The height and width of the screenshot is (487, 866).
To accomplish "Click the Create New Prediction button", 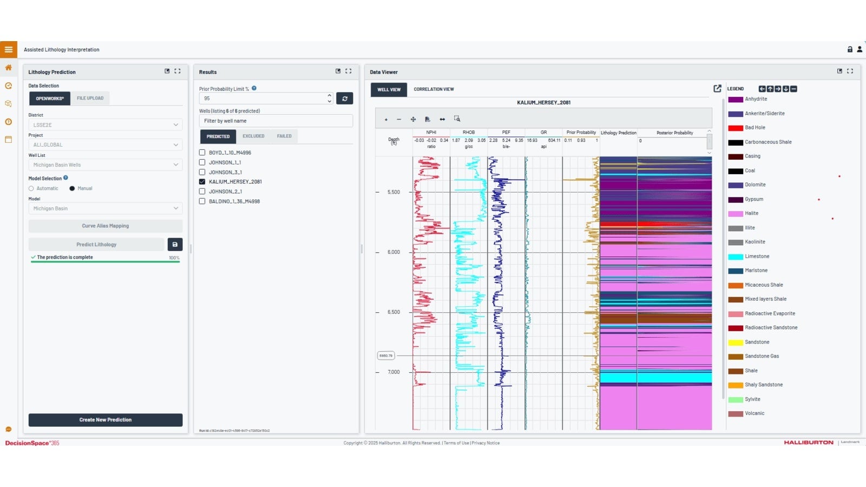I will (x=105, y=419).
